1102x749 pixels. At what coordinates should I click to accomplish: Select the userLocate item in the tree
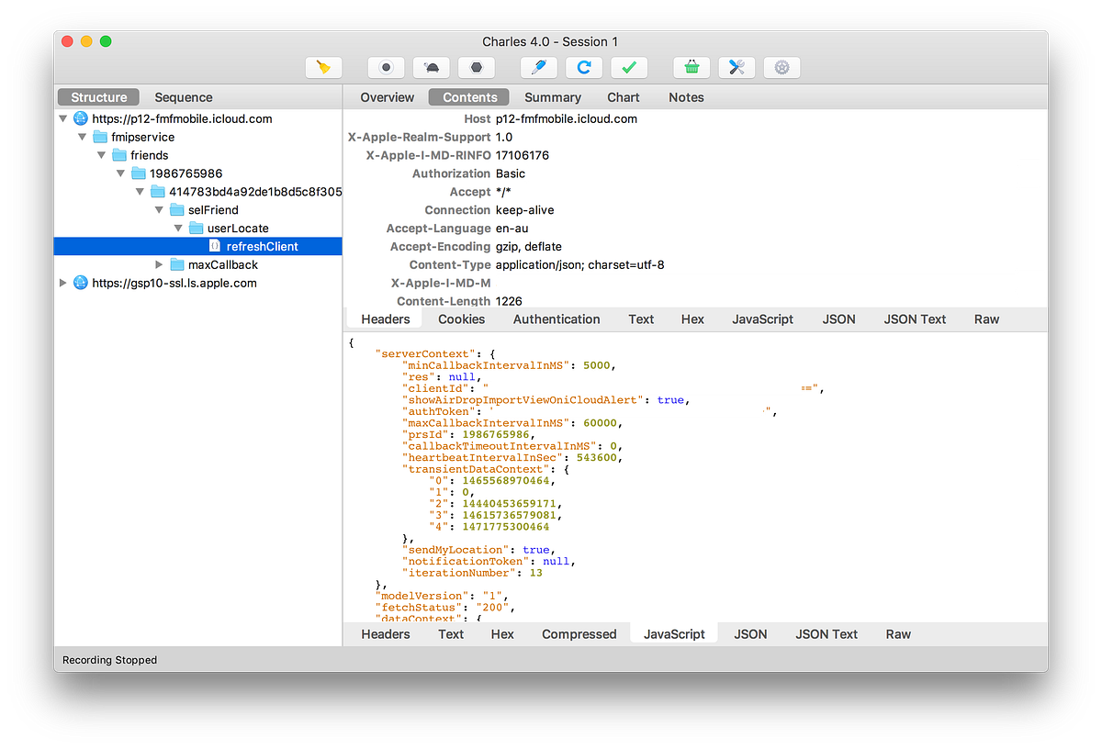(x=241, y=228)
